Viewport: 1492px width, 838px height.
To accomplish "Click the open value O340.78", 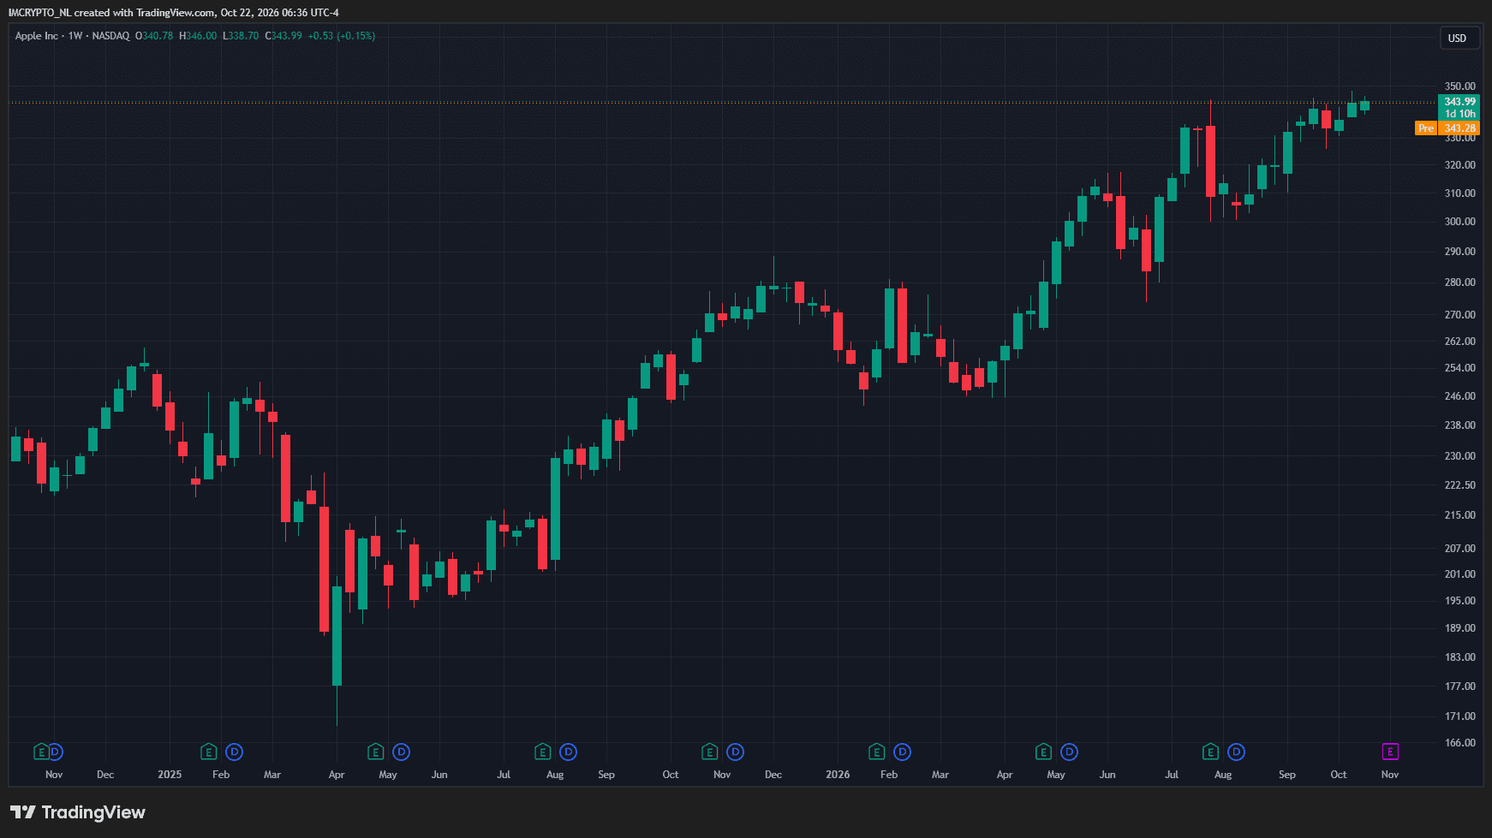I will [x=154, y=36].
